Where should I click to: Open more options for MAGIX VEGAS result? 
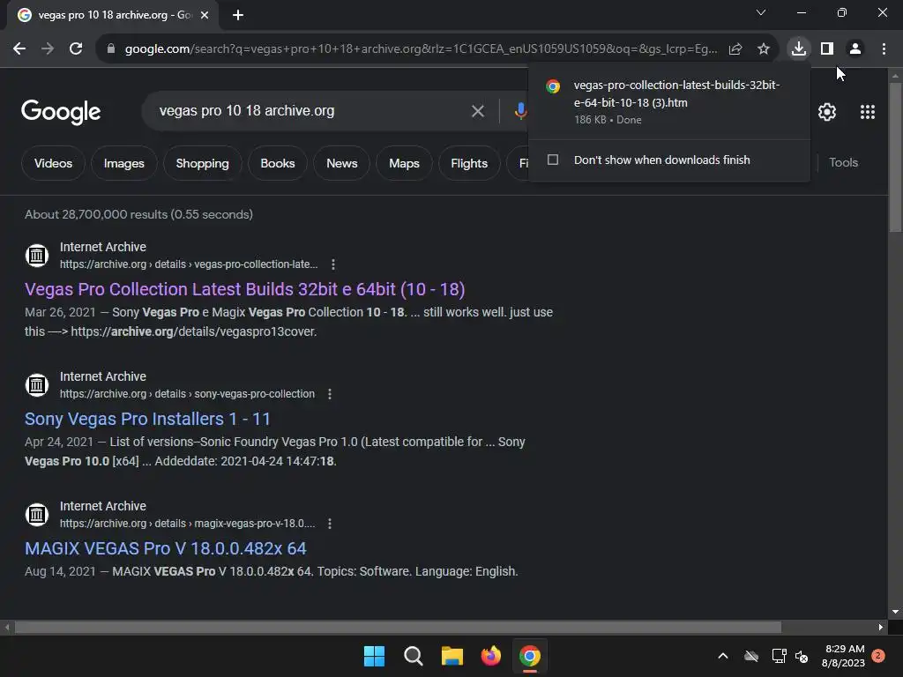[x=330, y=524]
